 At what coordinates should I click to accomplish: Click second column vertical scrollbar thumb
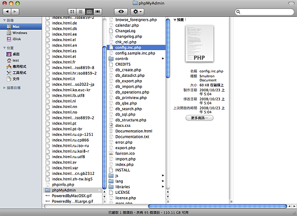point(168,48)
